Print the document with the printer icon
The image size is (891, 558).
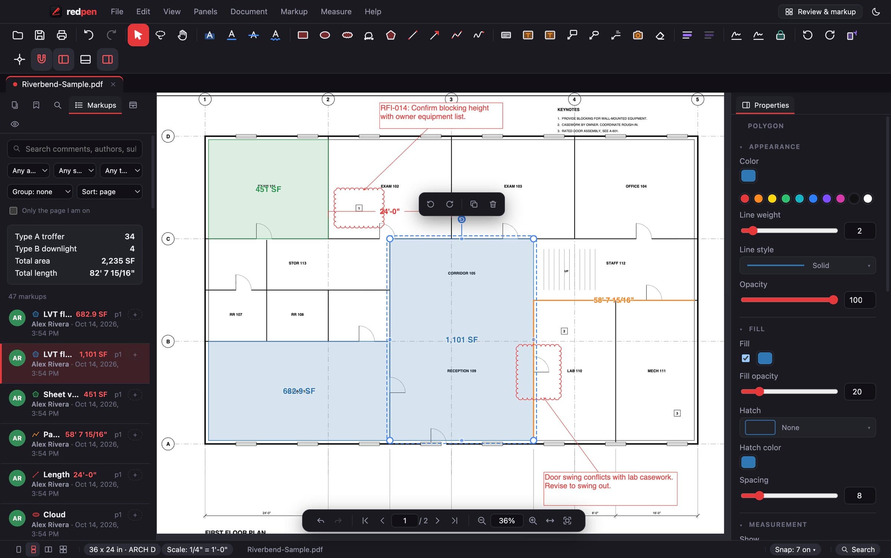(62, 35)
